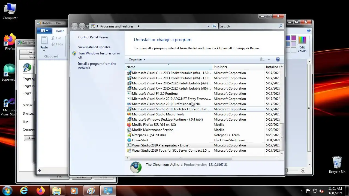
Task: Click the Action Center flag tray icon
Action: click(308, 191)
